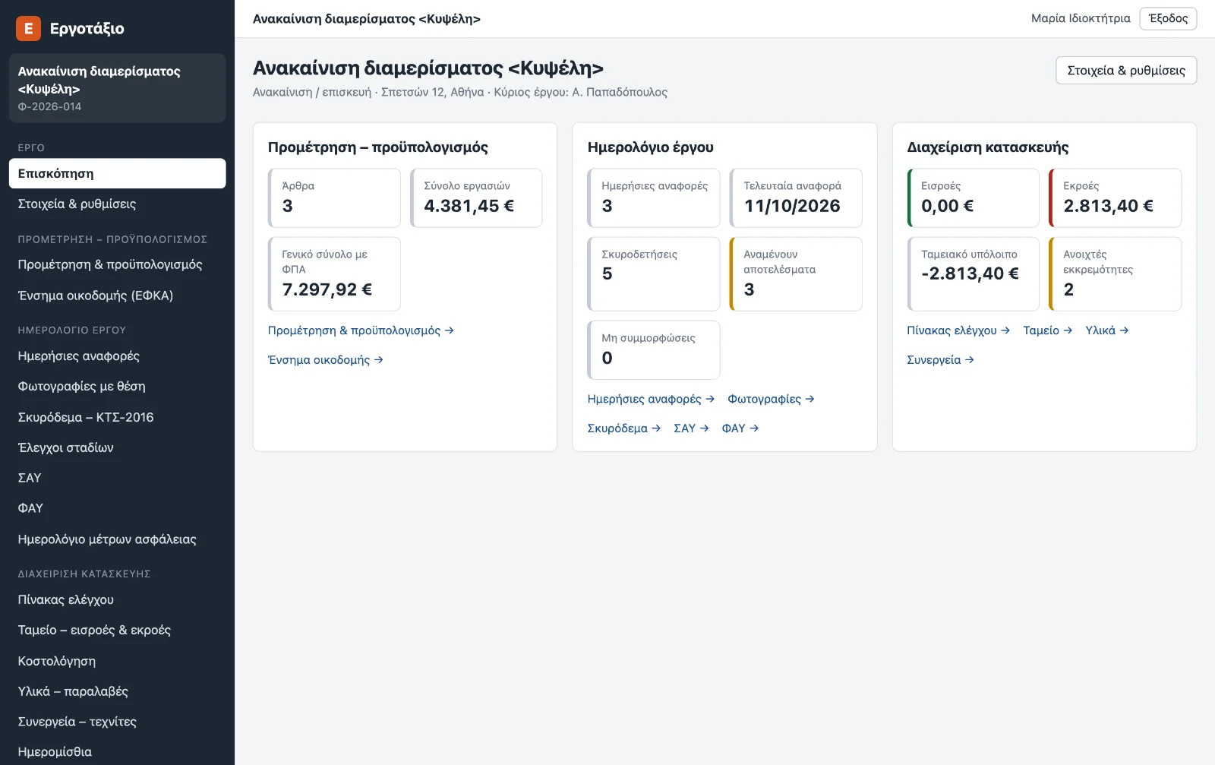Go to Προμέτρηση & προϋπολογισμός in the sidebar
The image size is (1215, 765).
click(117, 264)
